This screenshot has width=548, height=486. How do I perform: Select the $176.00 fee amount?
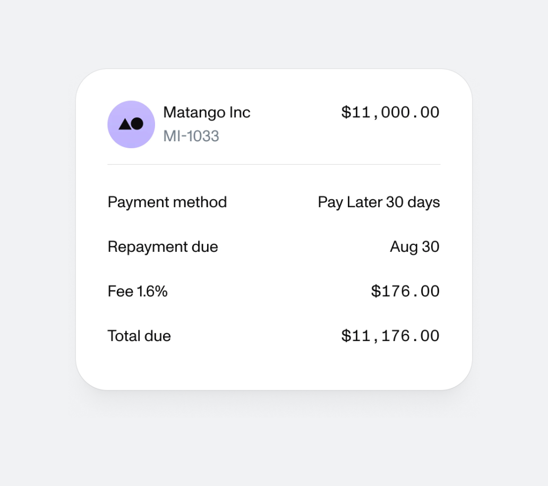(405, 291)
